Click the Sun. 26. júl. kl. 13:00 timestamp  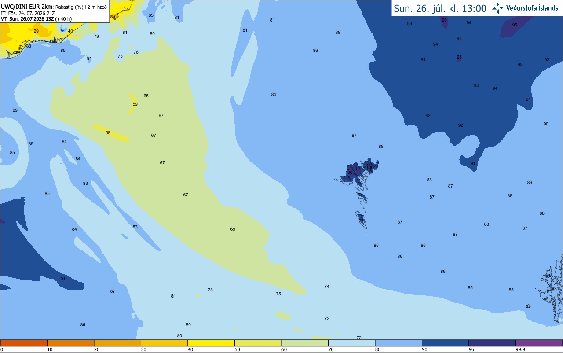pos(440,8)
